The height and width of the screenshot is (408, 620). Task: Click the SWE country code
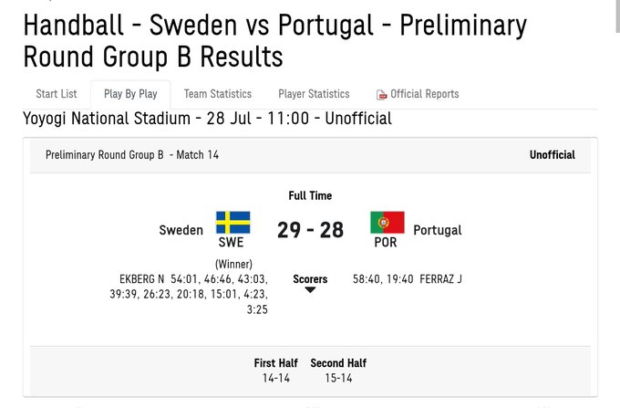click(231, 243)
